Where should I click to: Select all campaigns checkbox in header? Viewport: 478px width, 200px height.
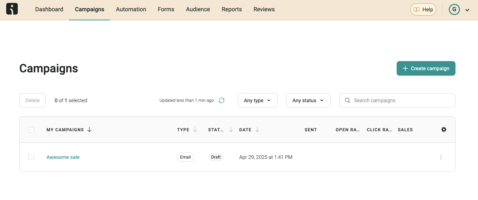click(31, 130)
